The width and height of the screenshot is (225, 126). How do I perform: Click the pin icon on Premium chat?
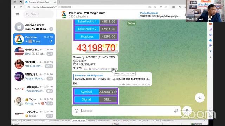[51, 41]
